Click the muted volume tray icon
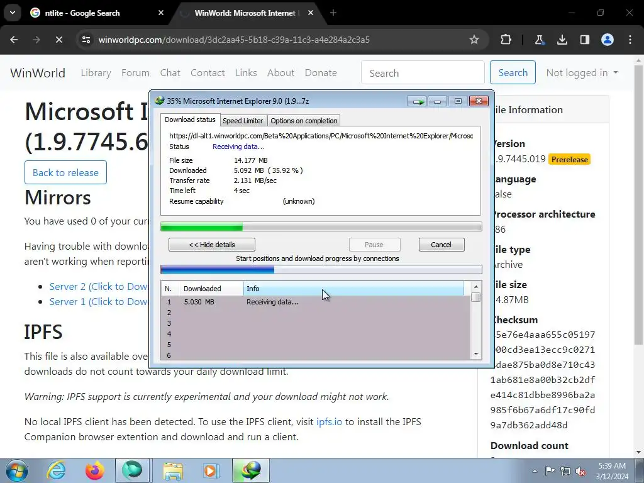 point(580,471)
